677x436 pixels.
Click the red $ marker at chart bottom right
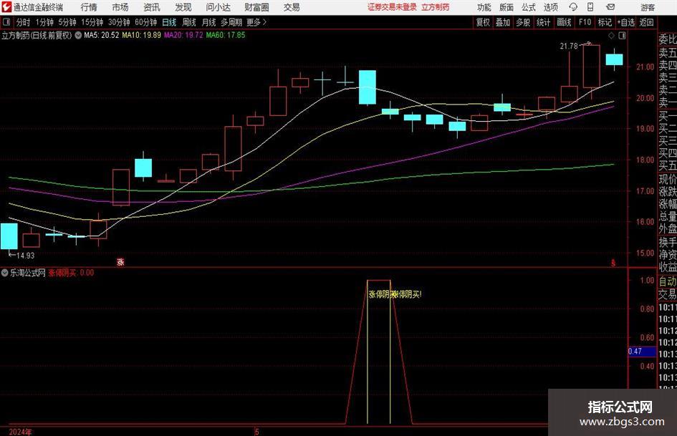point(613,263)
